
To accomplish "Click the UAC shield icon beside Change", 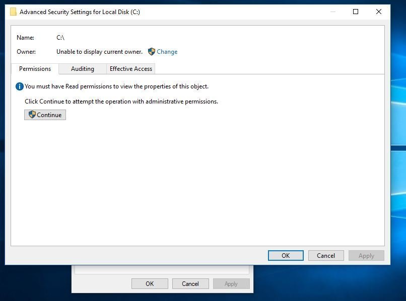I will tap(152, 52).
